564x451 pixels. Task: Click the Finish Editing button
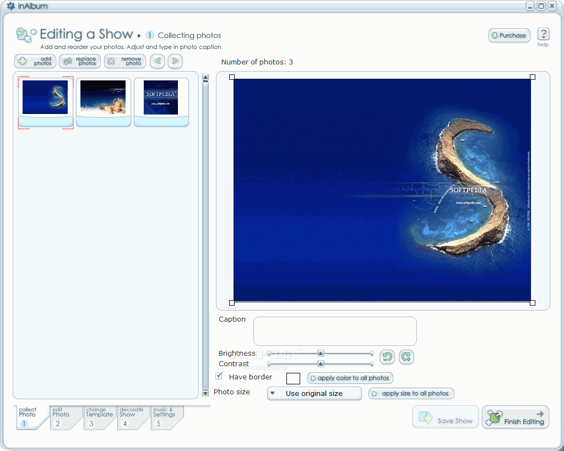coord(516,417)
